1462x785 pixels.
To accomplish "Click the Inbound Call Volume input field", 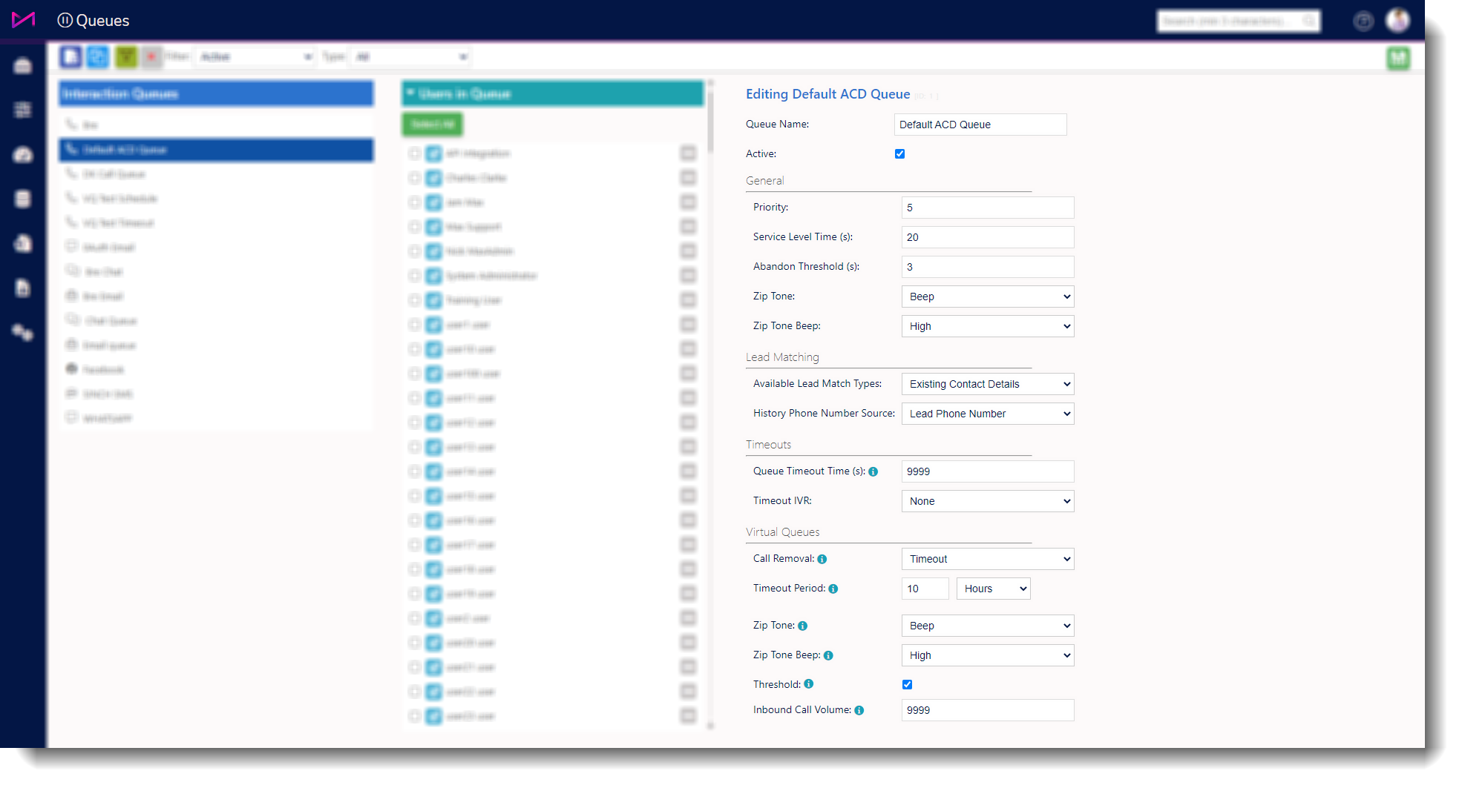I will pos(988,710).
